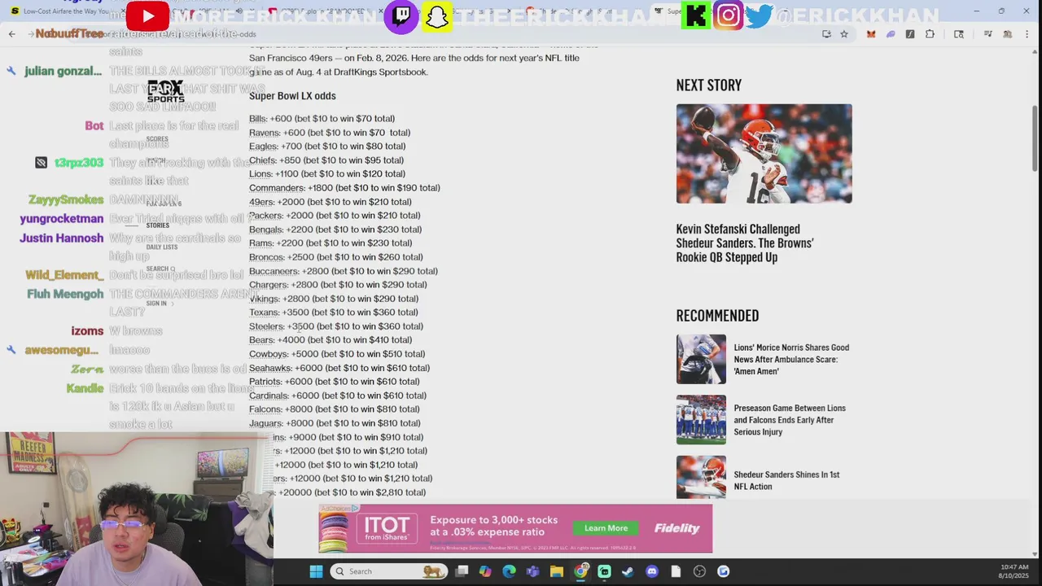Click the dark square script extension icon
Image resolution: width=1042 pixels, height=586 pixels.
pos(910,34)
